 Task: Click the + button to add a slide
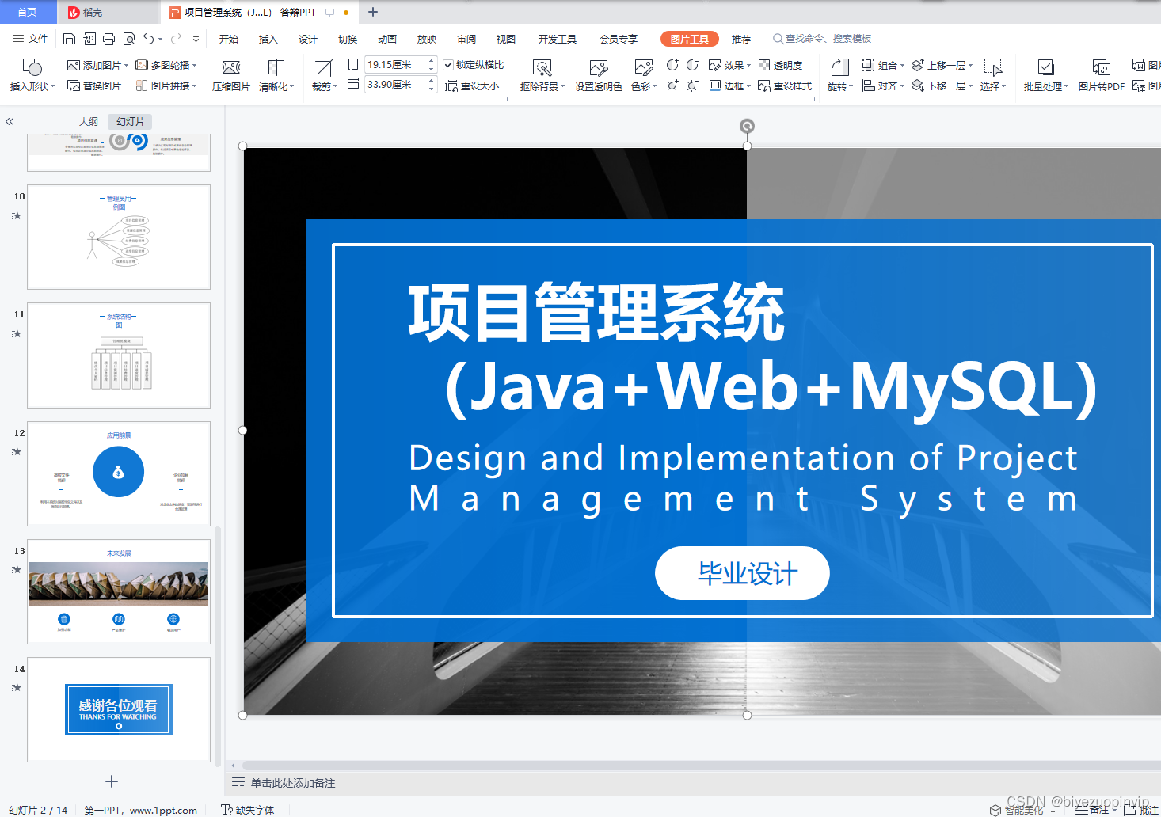click(111, 781)
